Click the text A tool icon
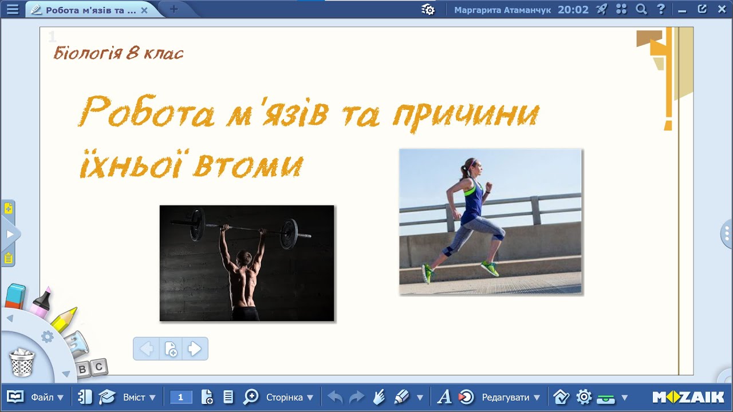Screen dimensions: 733x412 (444, 397)
